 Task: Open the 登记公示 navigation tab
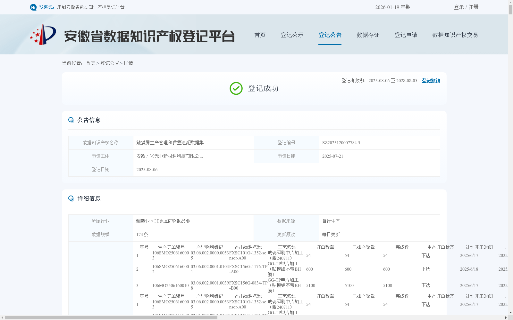coord(292,35)
